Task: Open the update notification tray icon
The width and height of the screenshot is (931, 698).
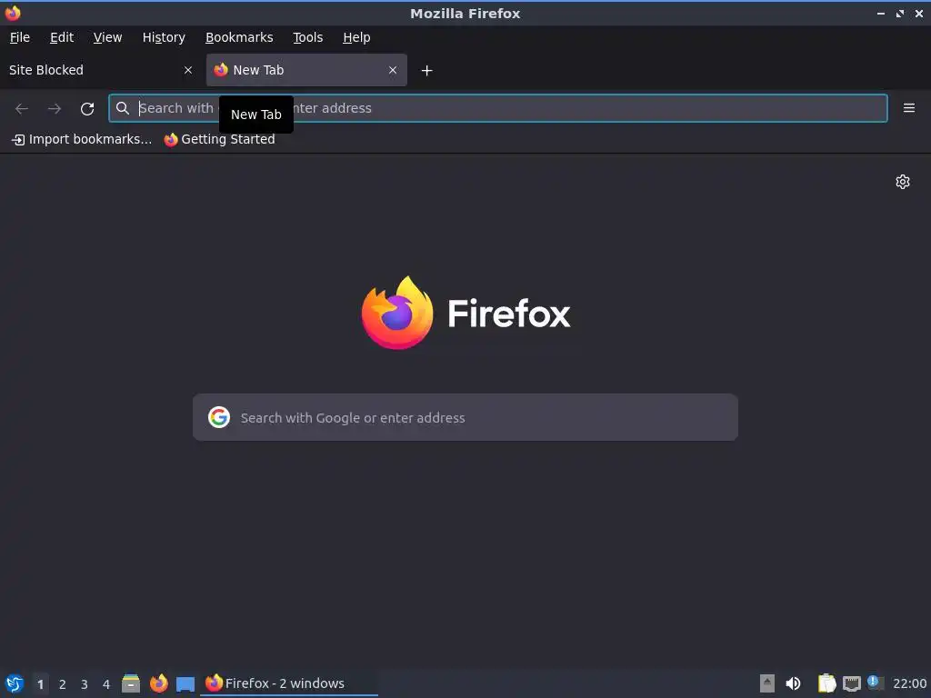Action: pyautogui.click(x=875, y=683)
